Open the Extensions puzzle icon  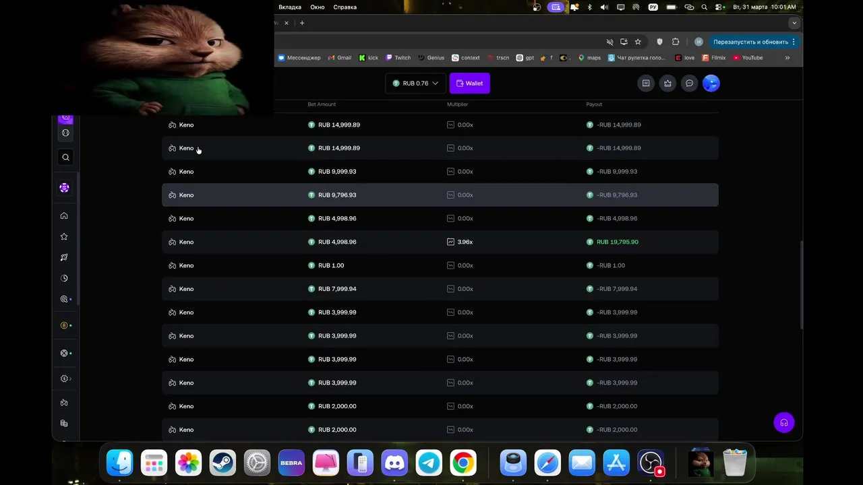(x=676, y=42)
